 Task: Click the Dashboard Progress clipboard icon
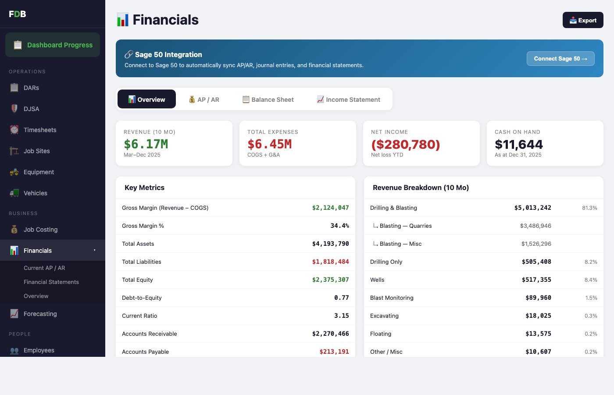point(18,45)
